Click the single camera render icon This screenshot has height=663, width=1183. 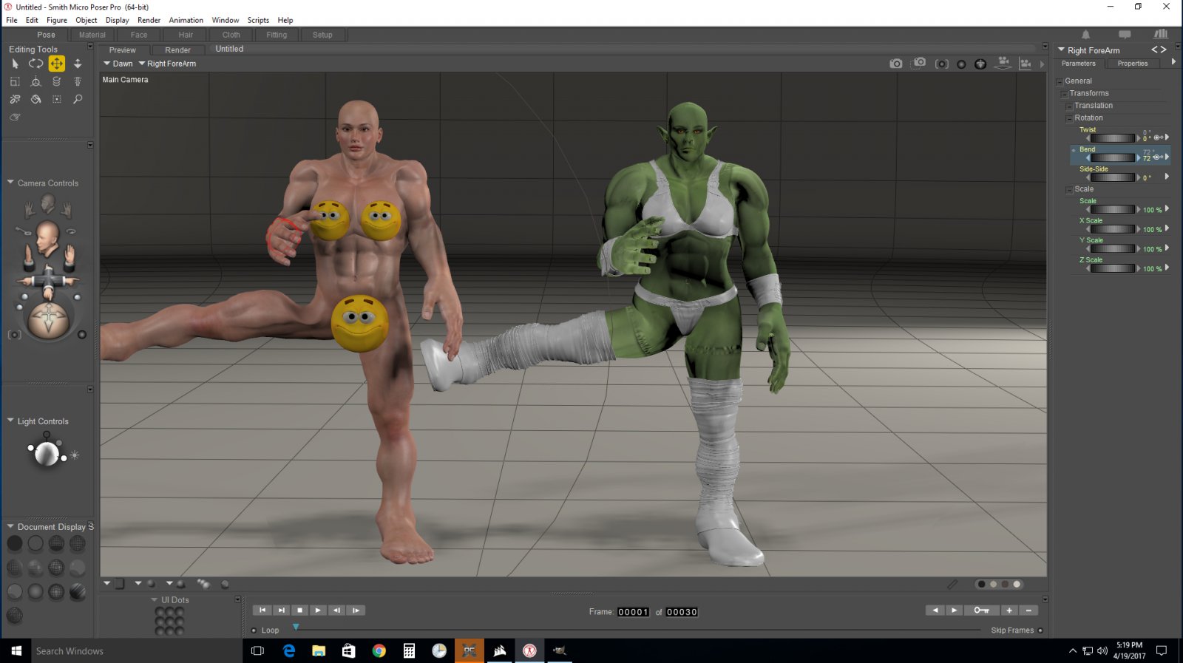(x=896, y=64)
